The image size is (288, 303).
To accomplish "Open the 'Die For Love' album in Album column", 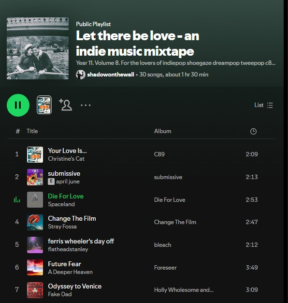I will click(x=170, y=200).
